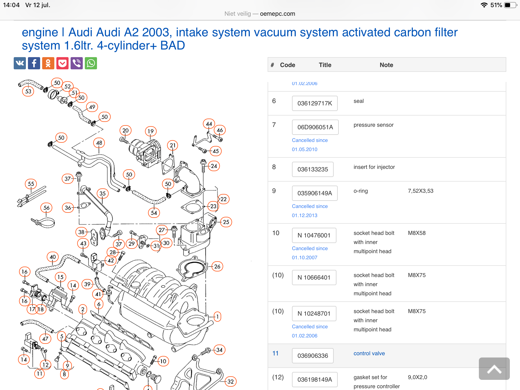
Task: Select diagram callout 47
Action: [x=45, y=339]
